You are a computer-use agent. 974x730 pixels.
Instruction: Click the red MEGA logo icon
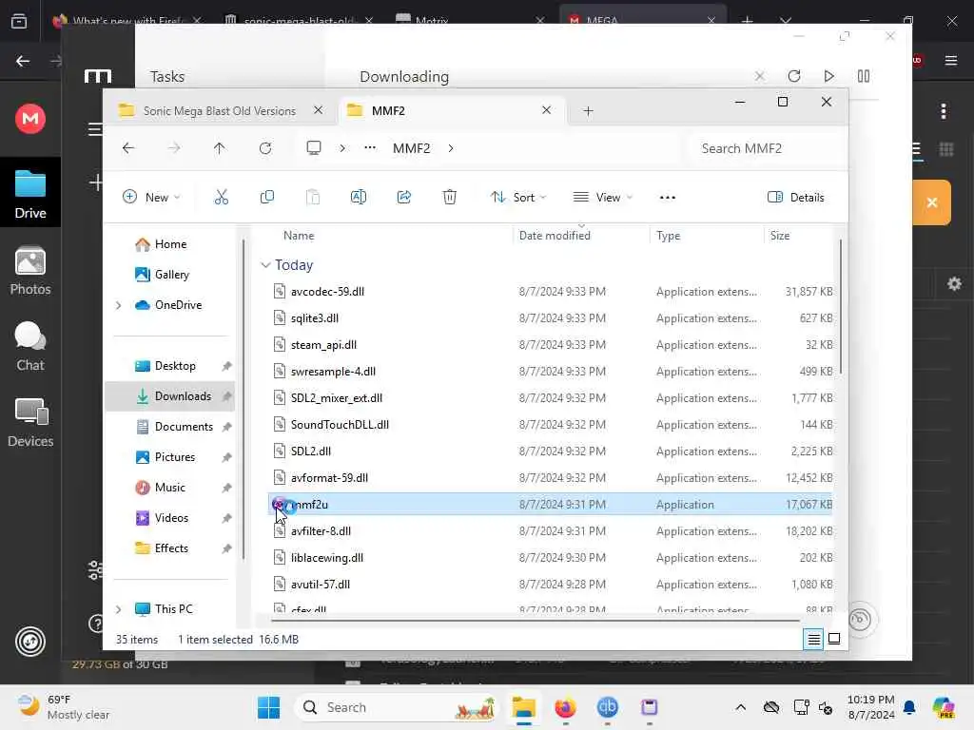point(30,118)
